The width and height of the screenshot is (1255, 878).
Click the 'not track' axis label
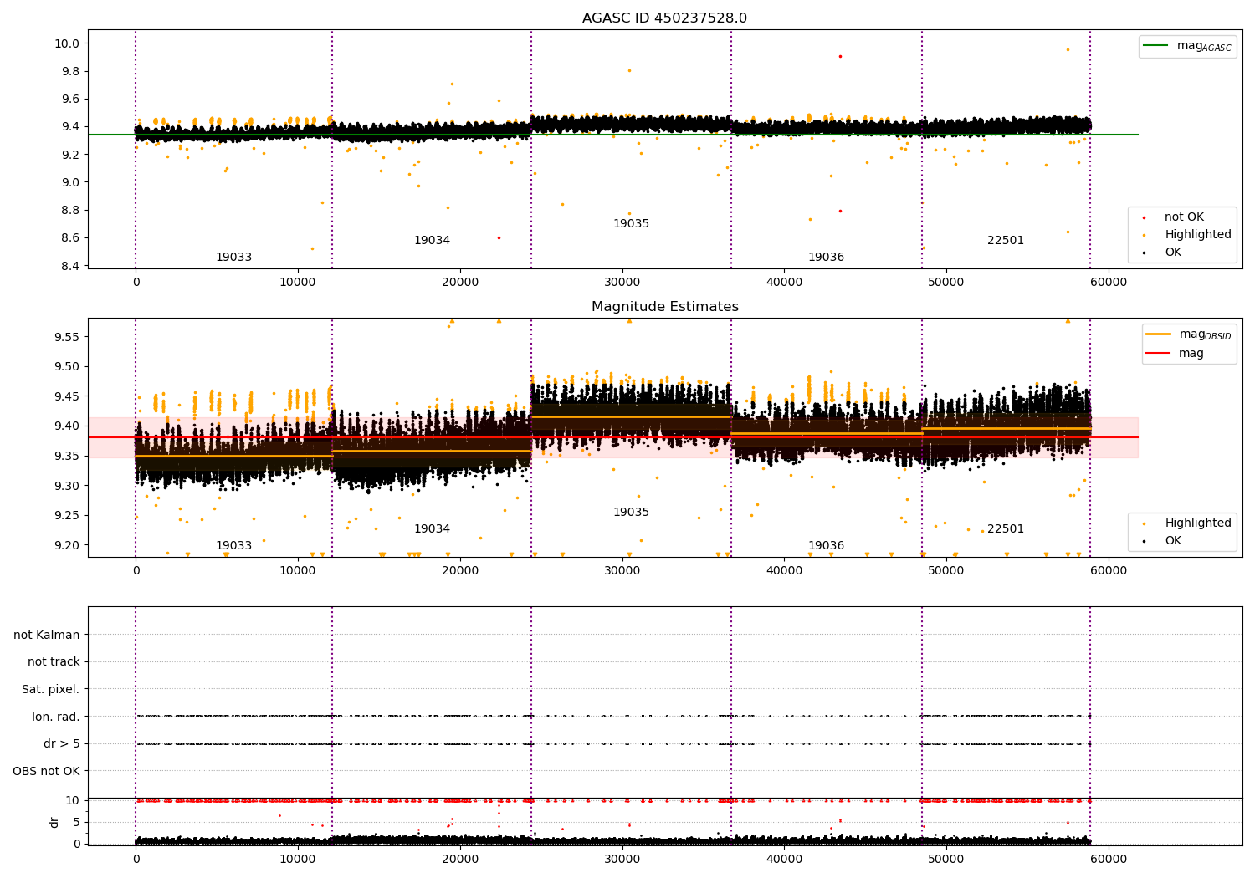click(x=54, y=662)
